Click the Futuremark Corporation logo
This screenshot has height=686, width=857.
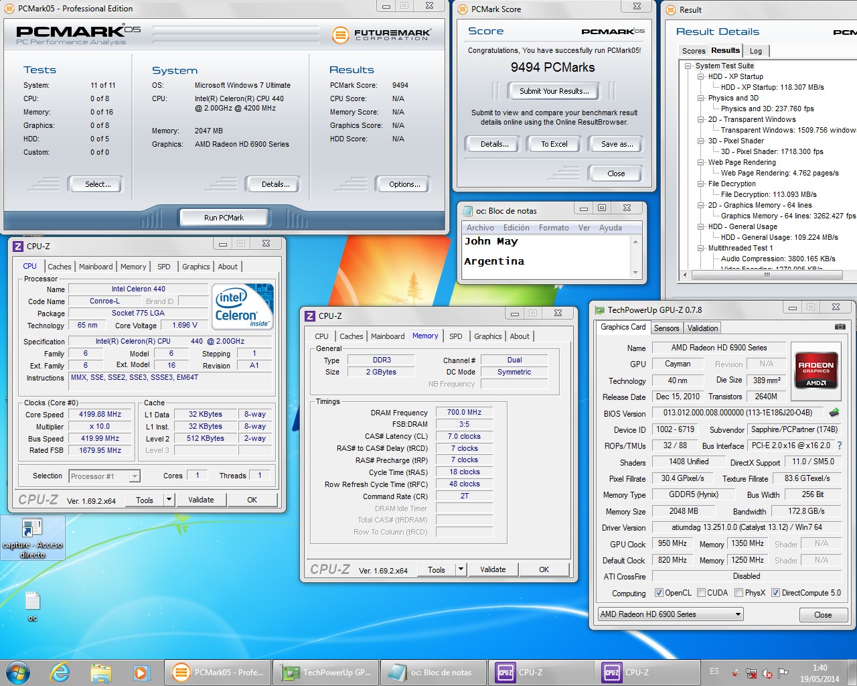[382, 34]
